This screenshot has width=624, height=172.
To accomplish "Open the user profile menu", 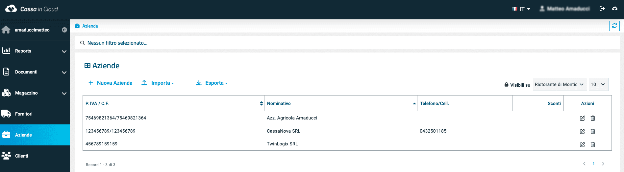I will [x=564, y=9].
